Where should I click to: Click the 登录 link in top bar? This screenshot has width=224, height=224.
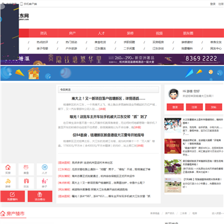click(213, 4)
